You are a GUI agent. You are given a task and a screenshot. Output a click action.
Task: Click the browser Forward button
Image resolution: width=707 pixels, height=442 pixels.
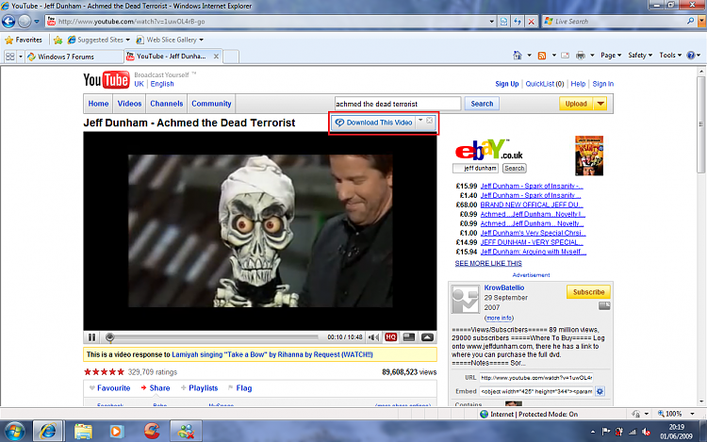tap(25, 21)
